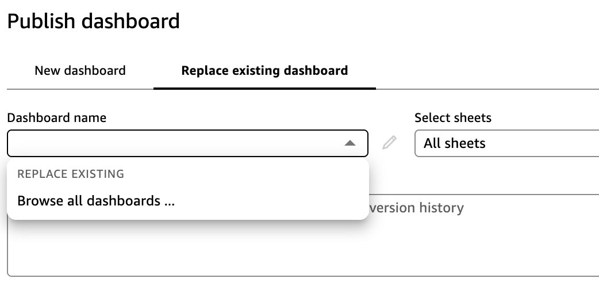Click the All sheets value text
Viewport: 599px width, 282px height.
coord(454,143)
